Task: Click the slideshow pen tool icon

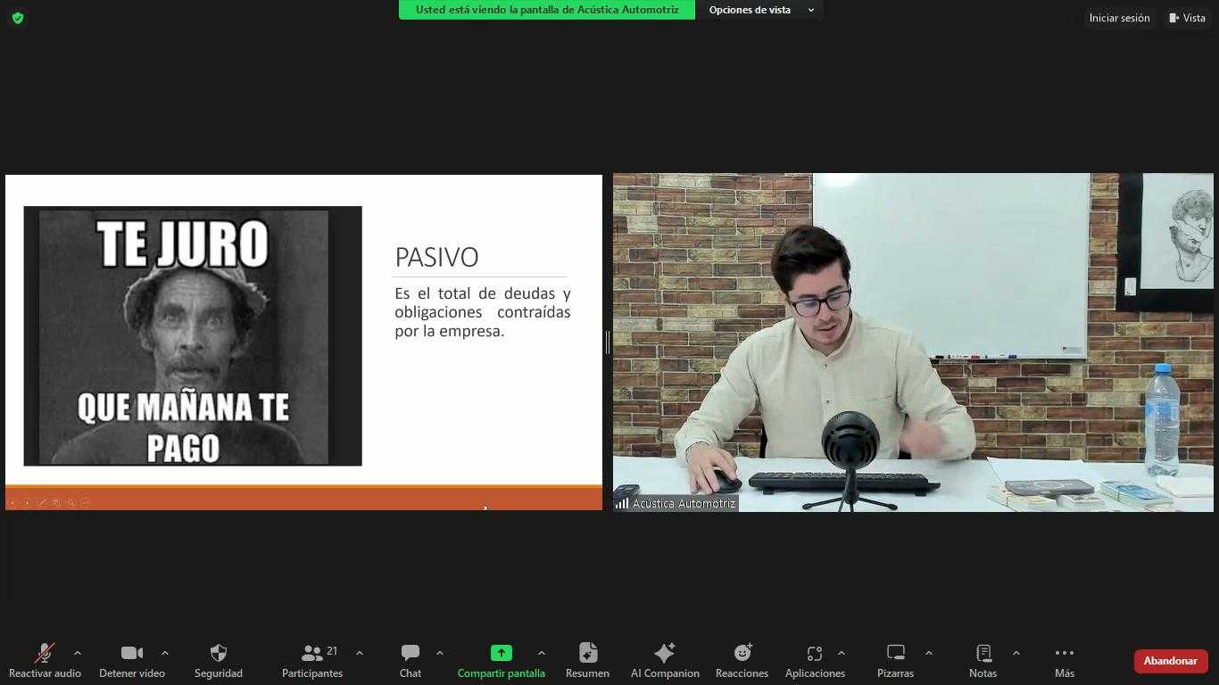Action: click(42, 503)
